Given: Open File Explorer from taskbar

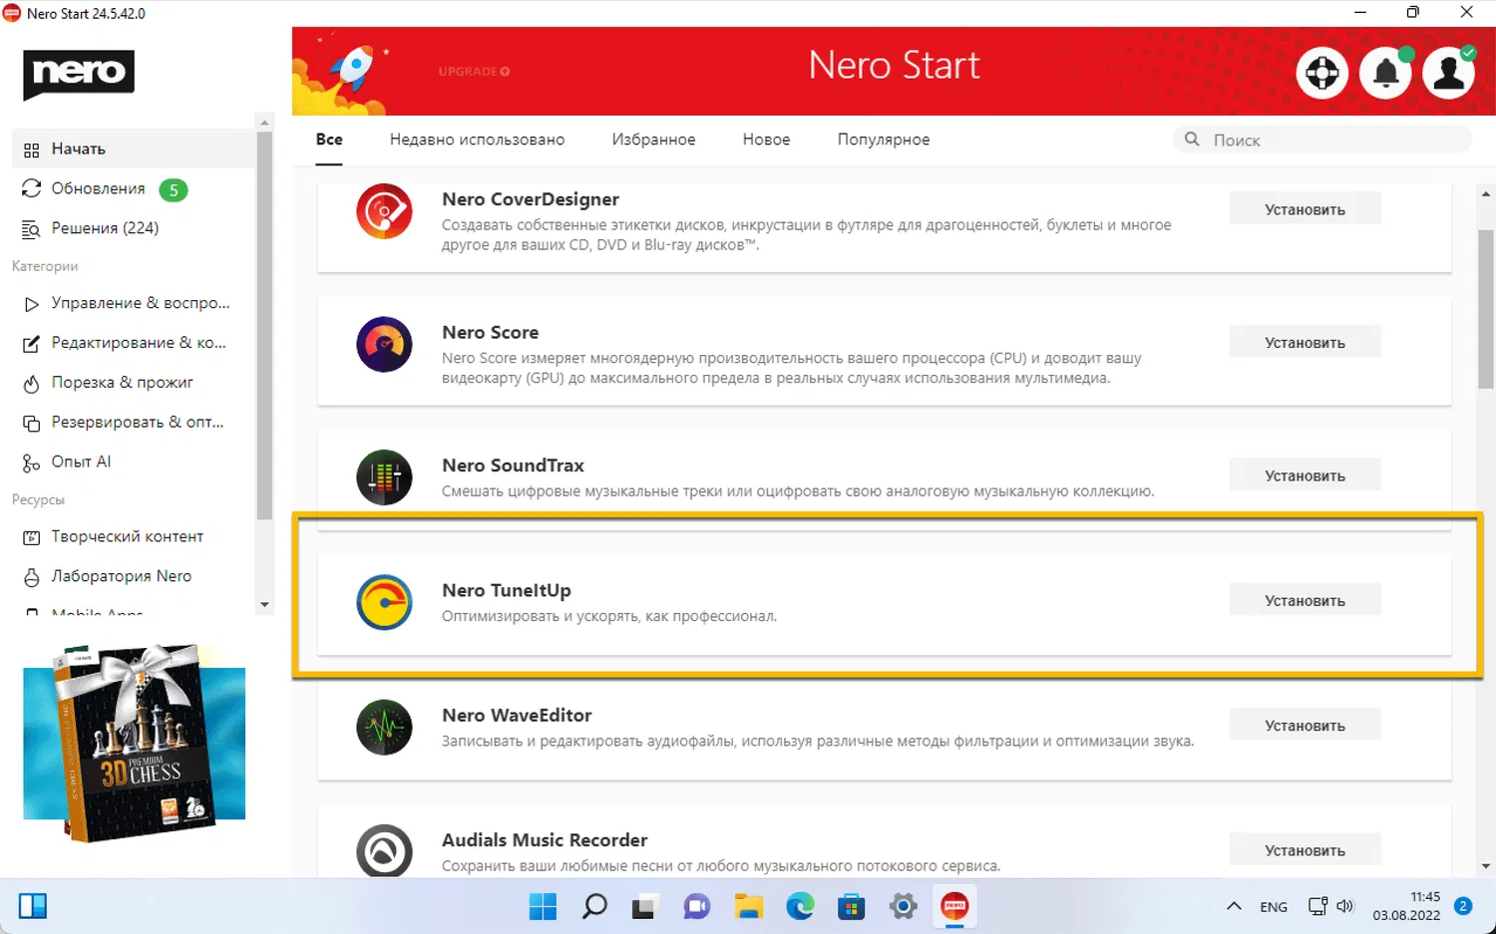Looking at the screenshot, I should tap(749, 907).
